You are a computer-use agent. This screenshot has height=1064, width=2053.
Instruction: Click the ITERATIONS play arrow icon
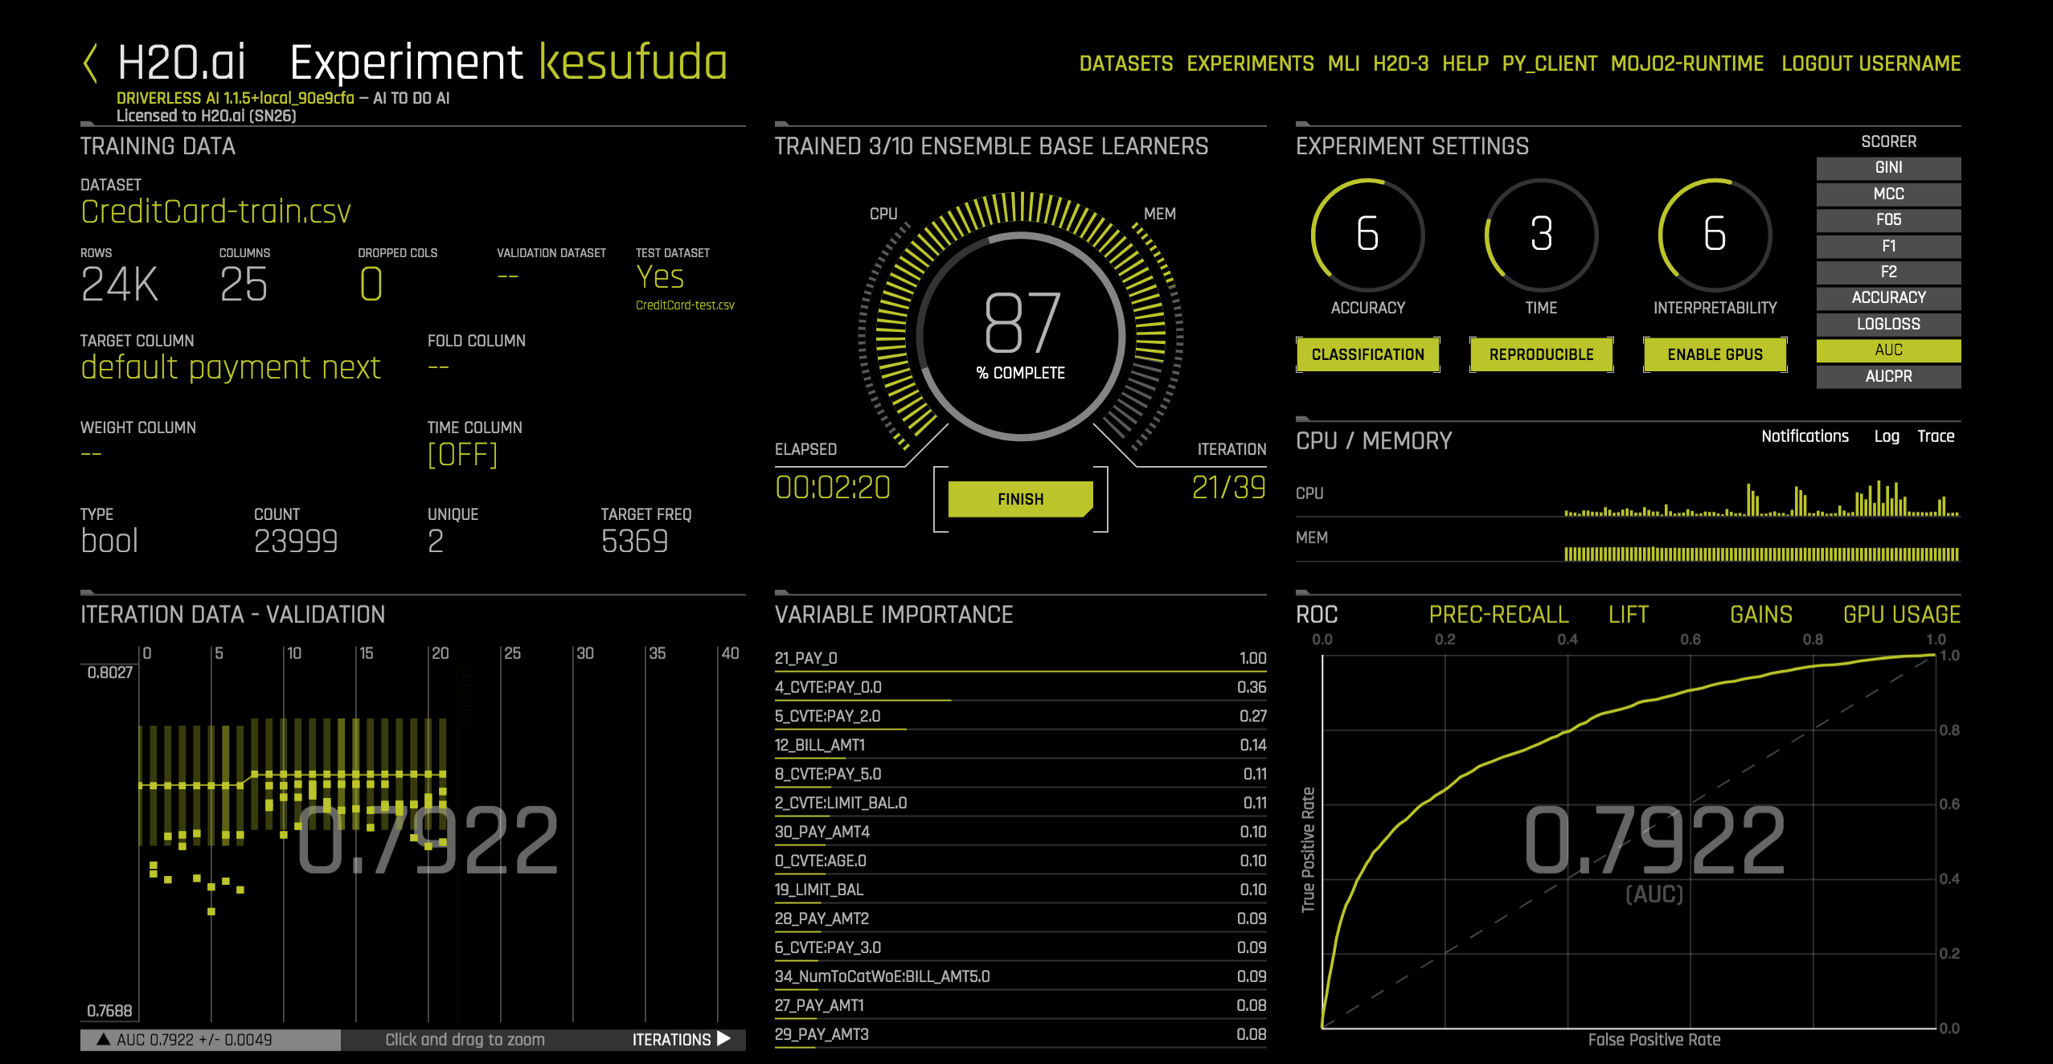pos(724,1038)
